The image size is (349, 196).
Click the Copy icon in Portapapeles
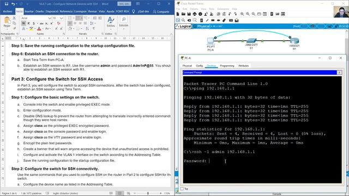14,23
